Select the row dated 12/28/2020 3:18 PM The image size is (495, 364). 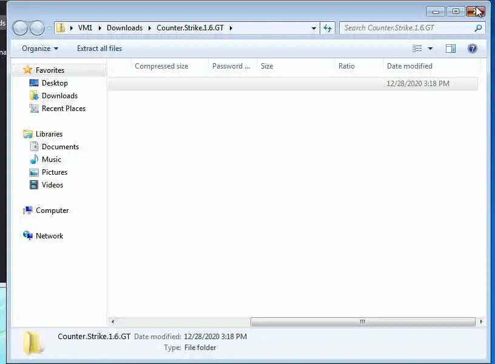coord(293,84)
